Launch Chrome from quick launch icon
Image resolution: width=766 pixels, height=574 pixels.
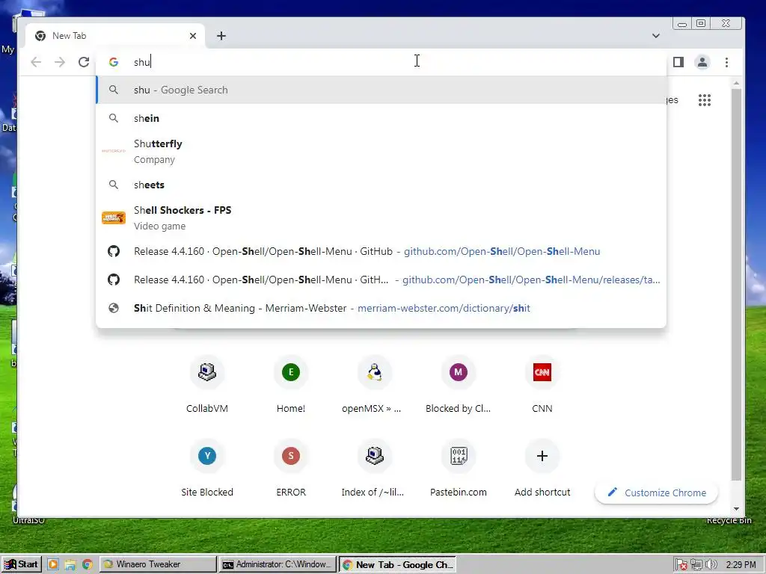pos(88,565)
